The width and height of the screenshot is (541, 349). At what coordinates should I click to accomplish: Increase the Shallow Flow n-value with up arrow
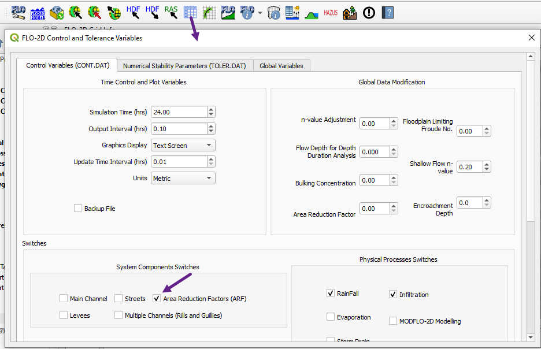point(487,164)
